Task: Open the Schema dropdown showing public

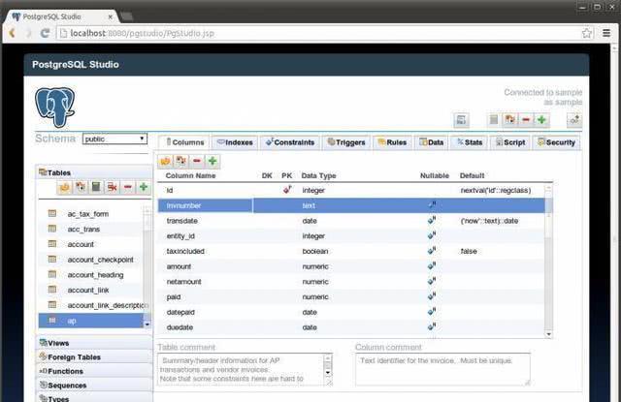Action: [114, 139]
